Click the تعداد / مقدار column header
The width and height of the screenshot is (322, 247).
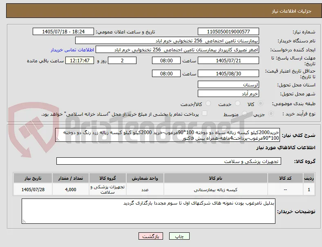[x=70, y=178]
